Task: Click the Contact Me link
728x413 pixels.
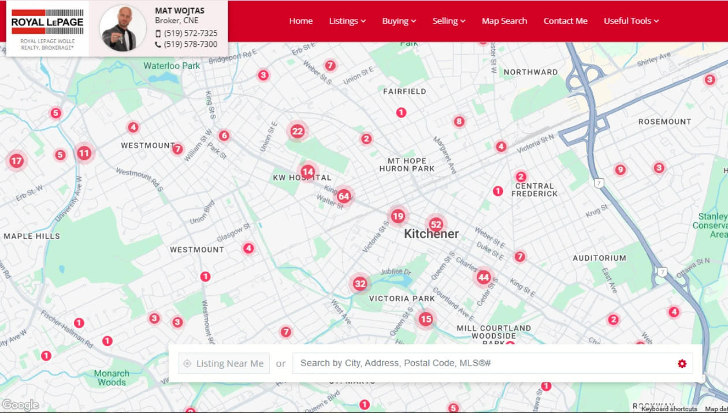Action: 565,21
